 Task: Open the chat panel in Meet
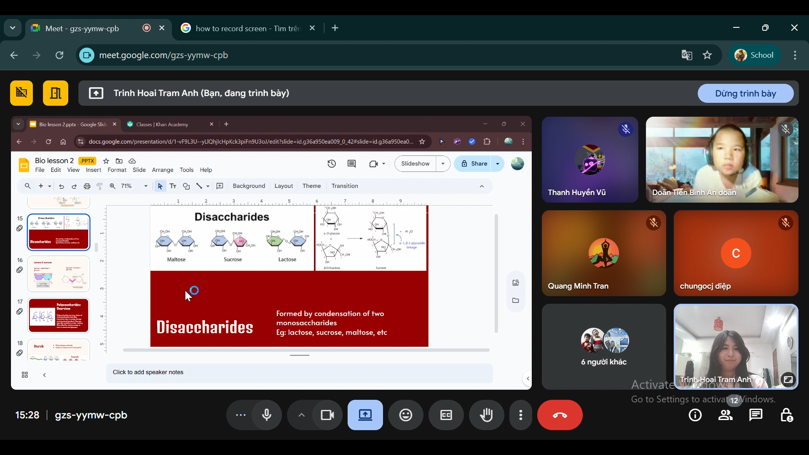click(x=756, y=415)
